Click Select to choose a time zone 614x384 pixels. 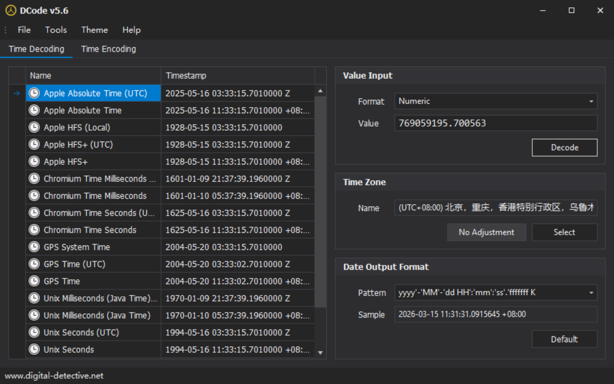click(x=564, y=232)
